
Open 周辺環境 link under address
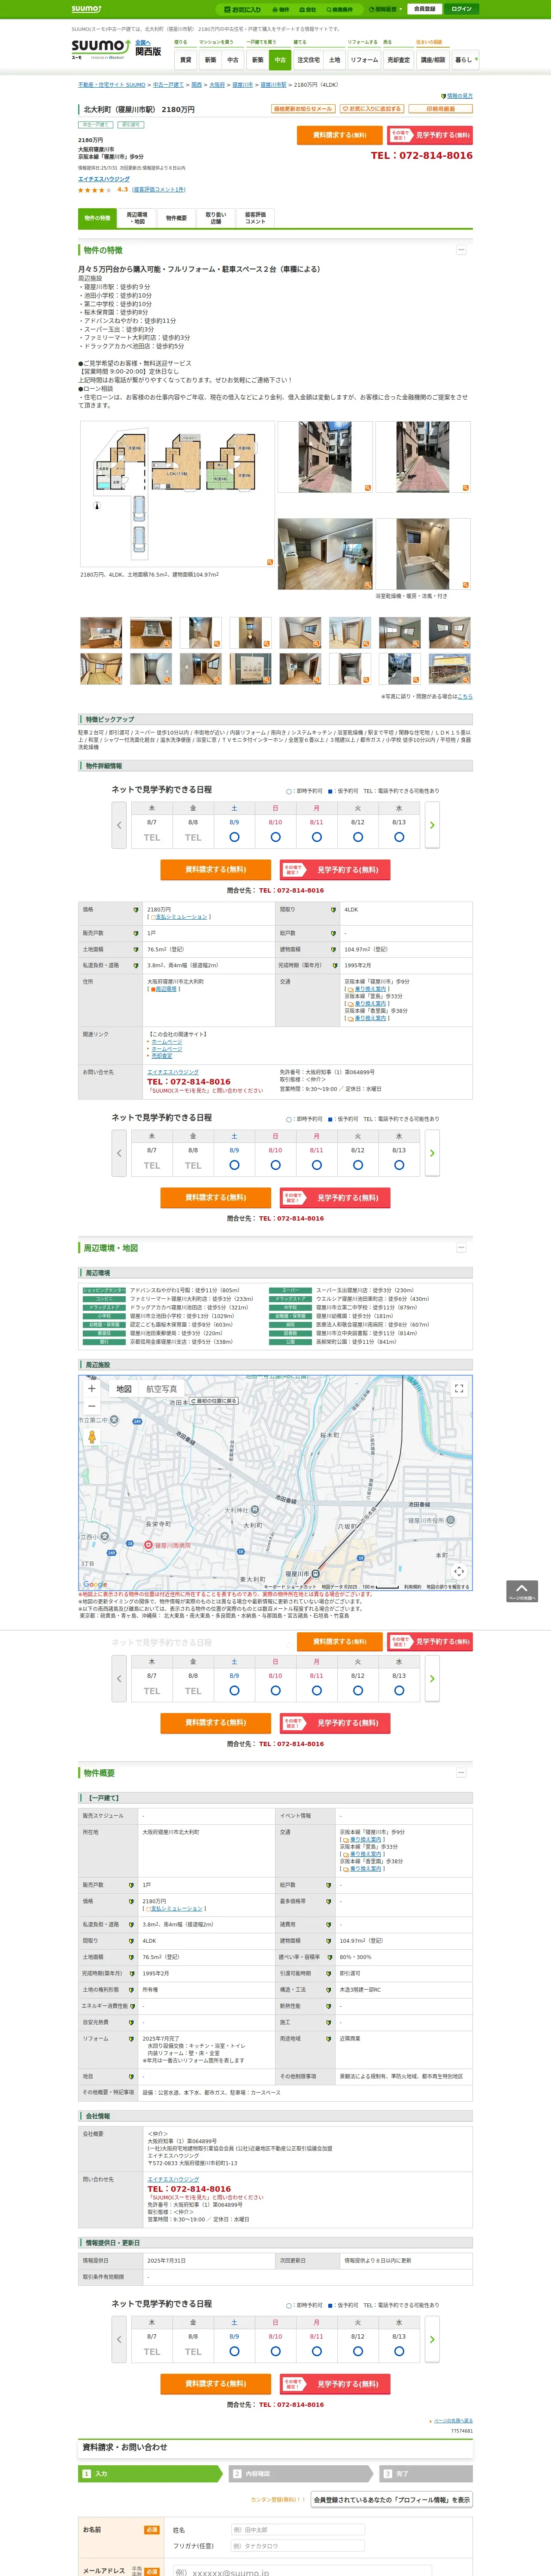tap(166, 989)
